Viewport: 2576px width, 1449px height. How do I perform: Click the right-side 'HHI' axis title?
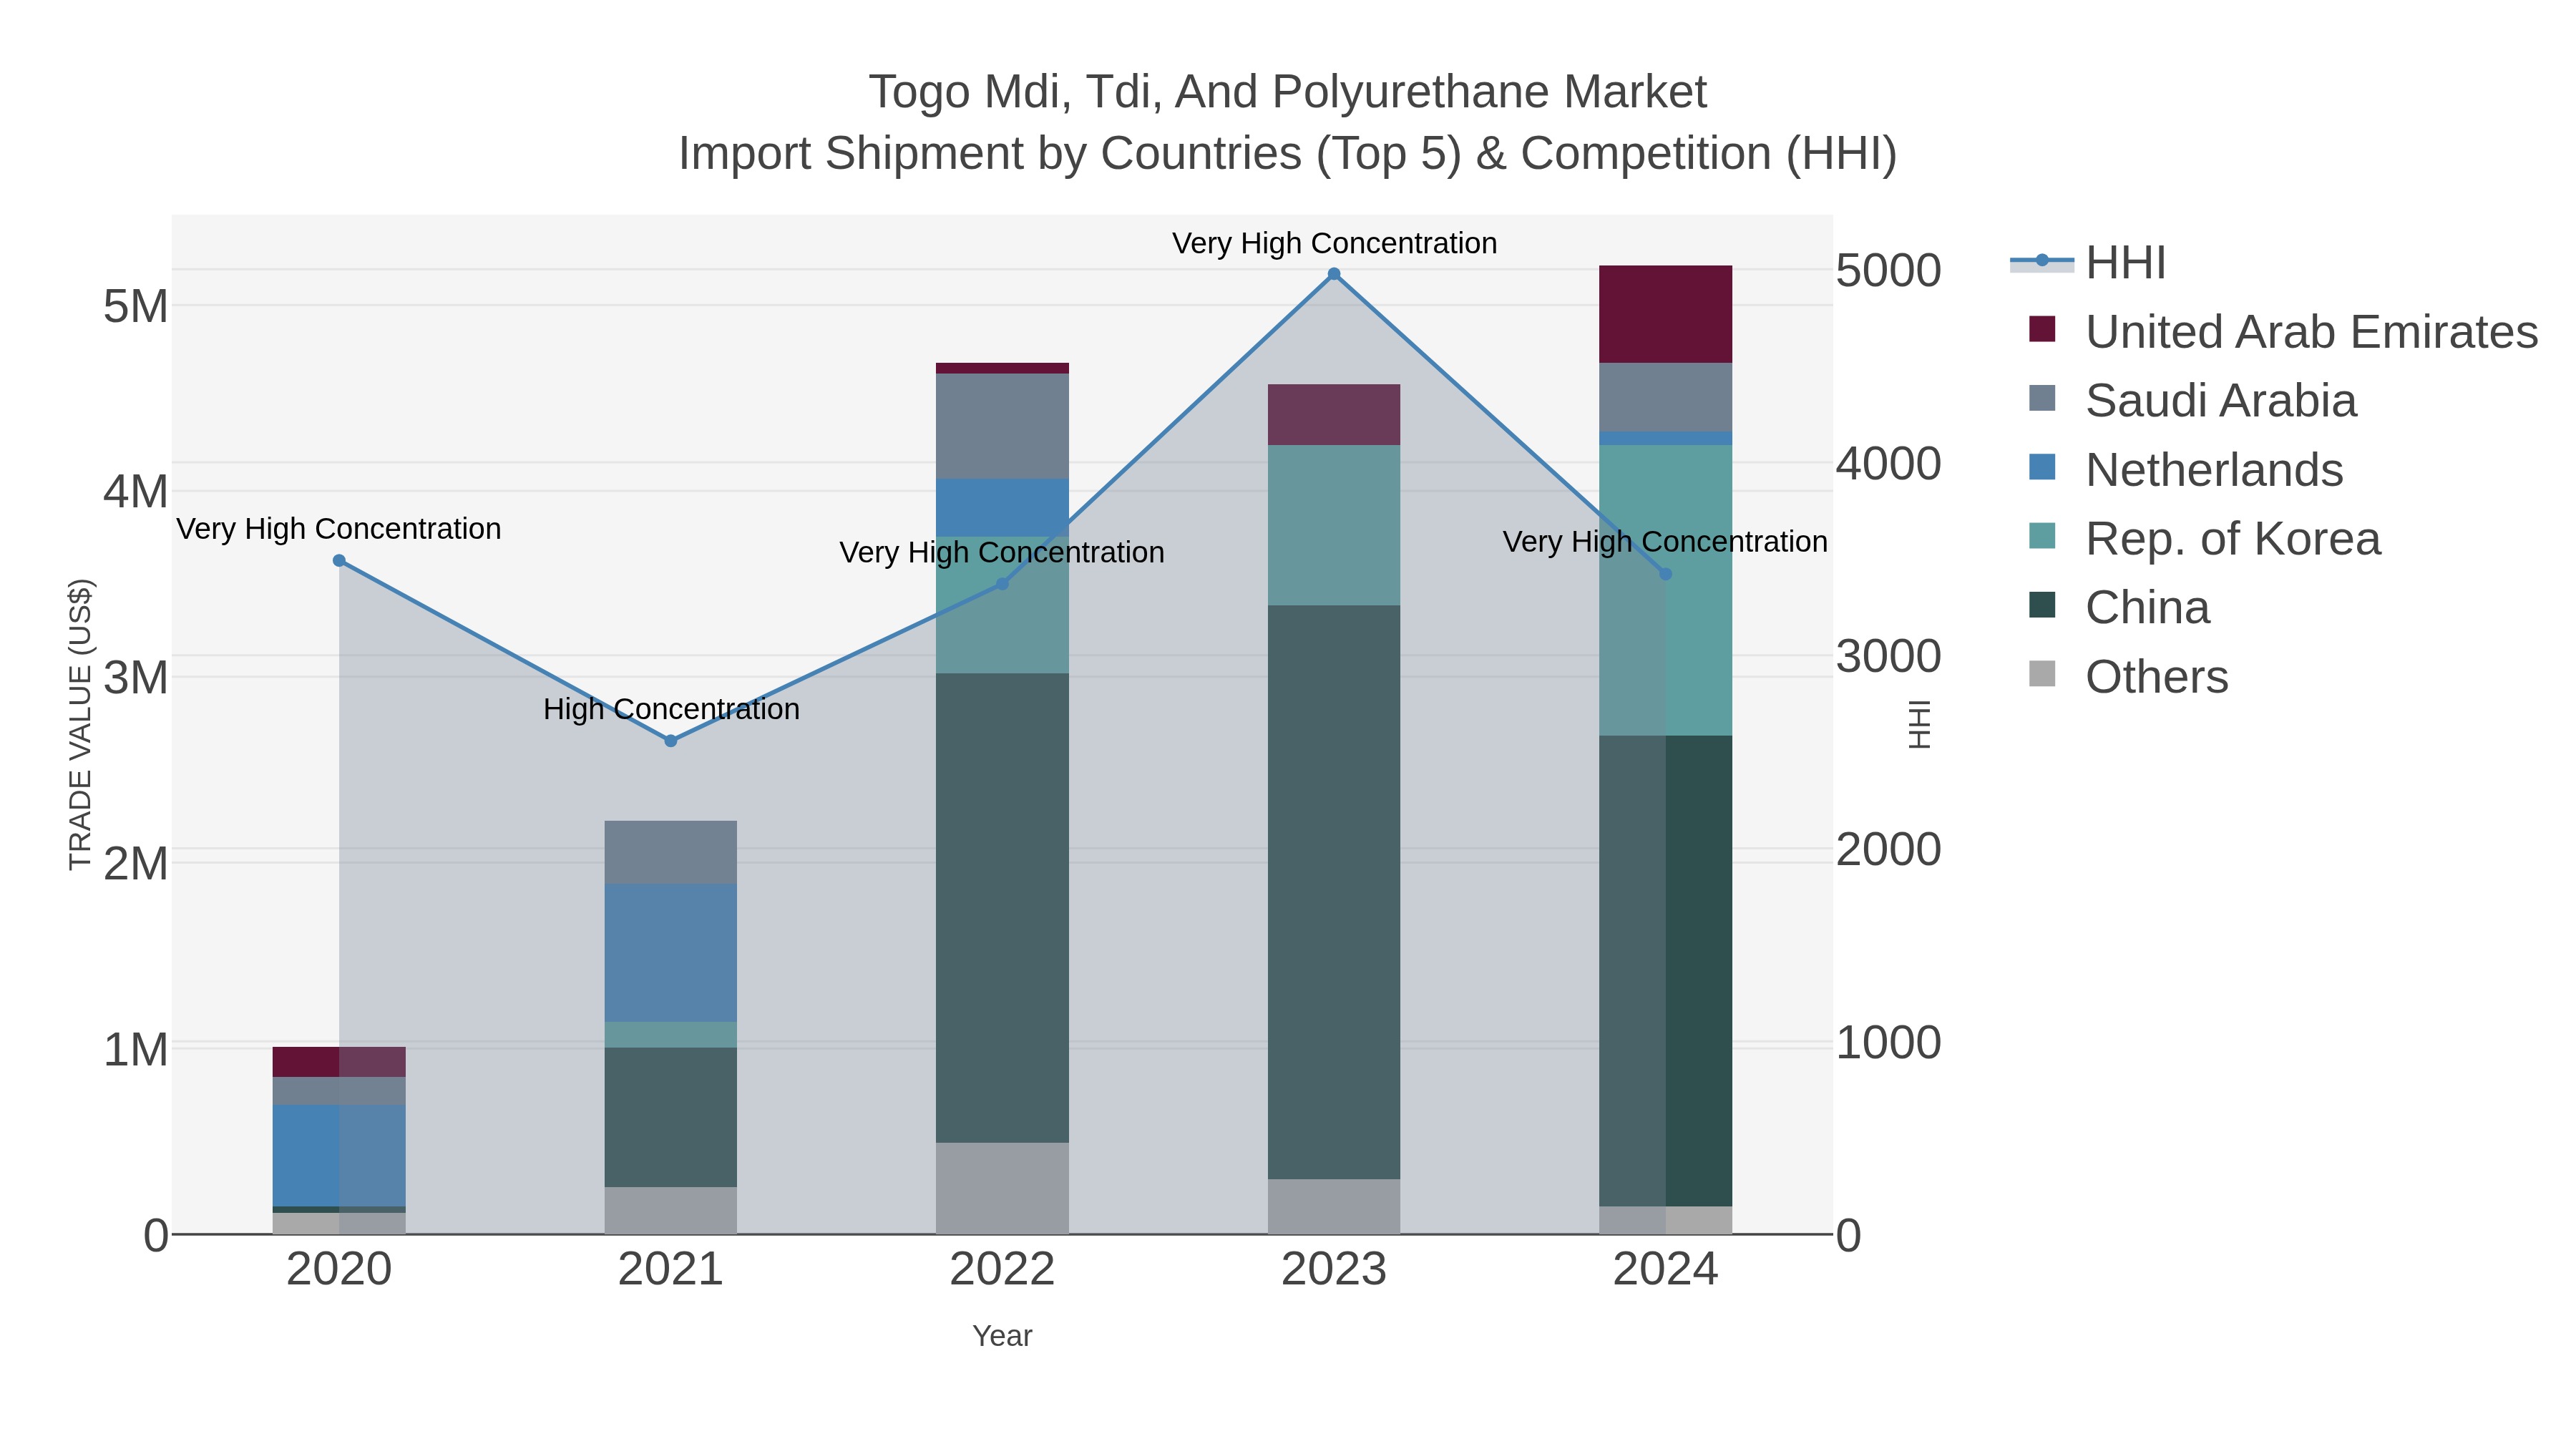tap(1919, 724)
